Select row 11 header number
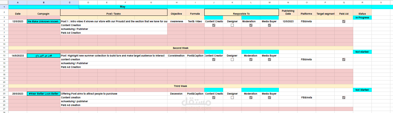The image size is (393, 113). pos(4,48)
